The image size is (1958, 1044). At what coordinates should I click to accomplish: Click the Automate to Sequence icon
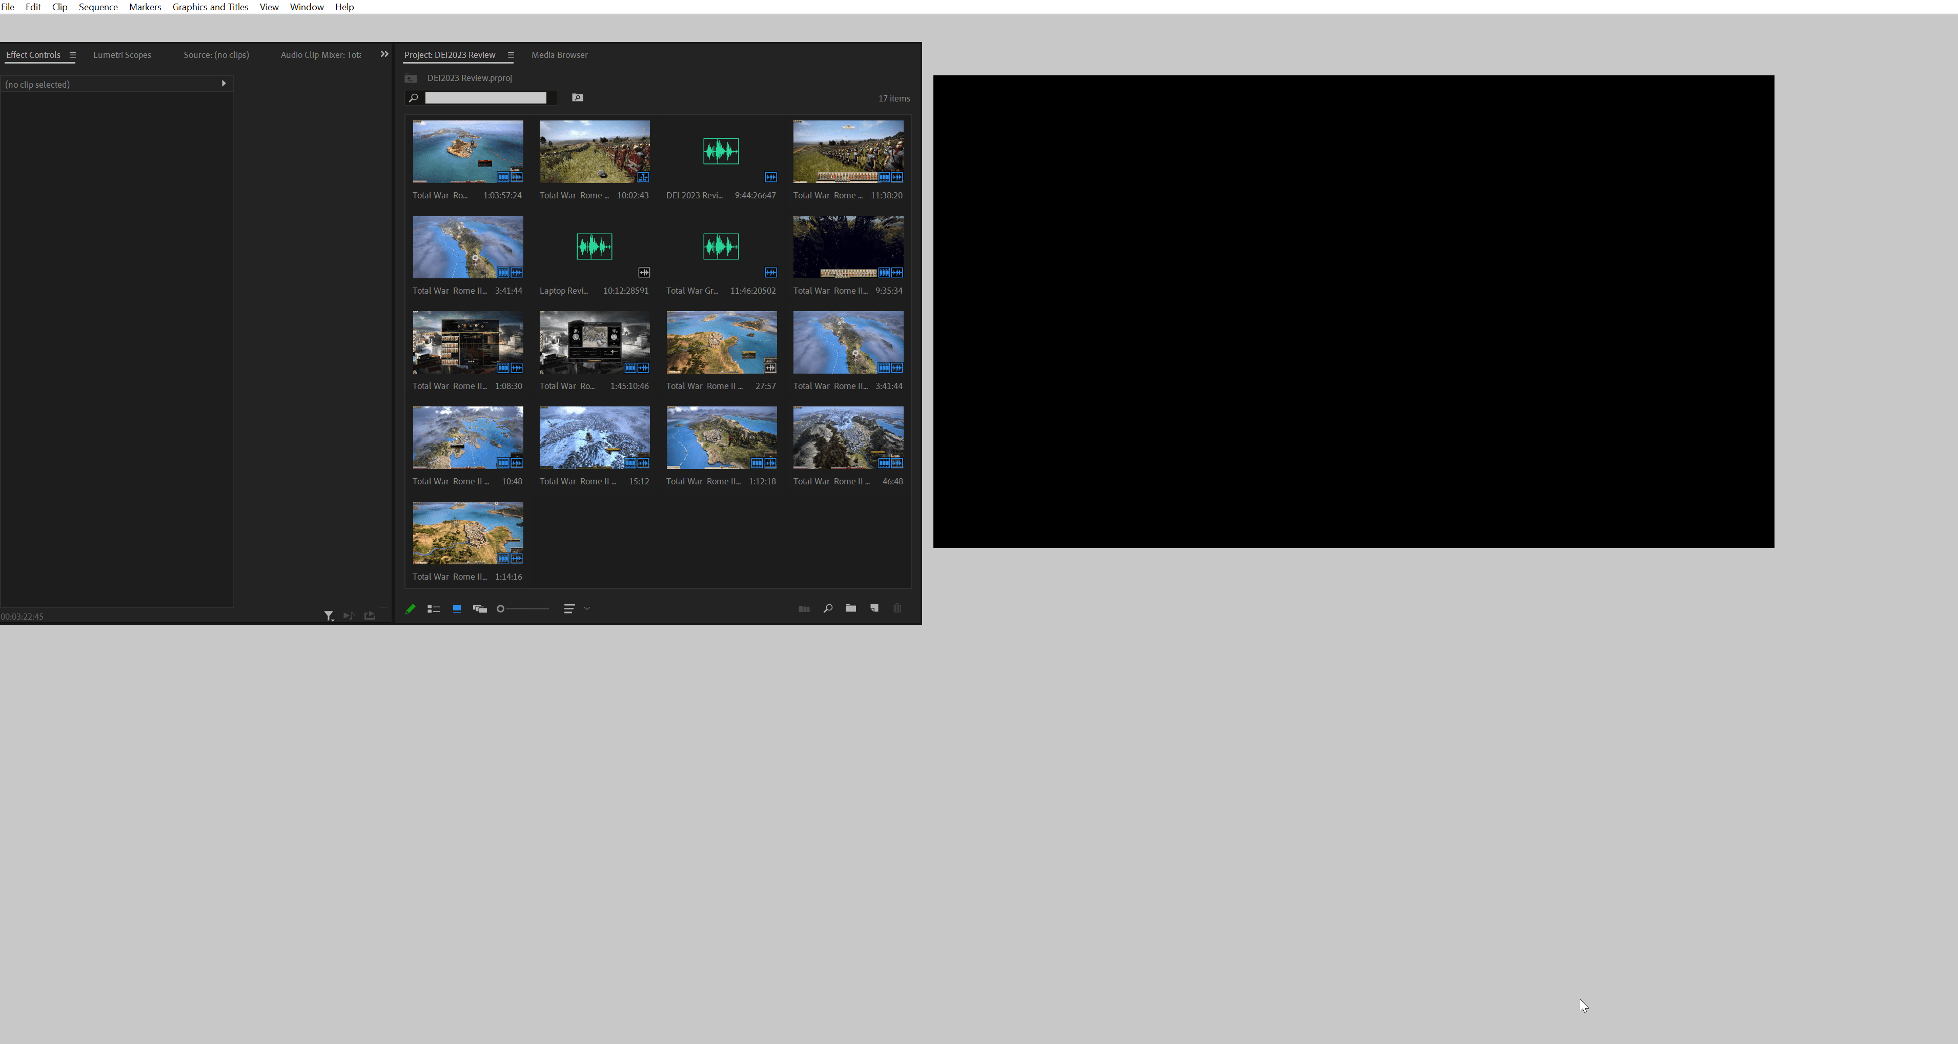click(804, 609)
